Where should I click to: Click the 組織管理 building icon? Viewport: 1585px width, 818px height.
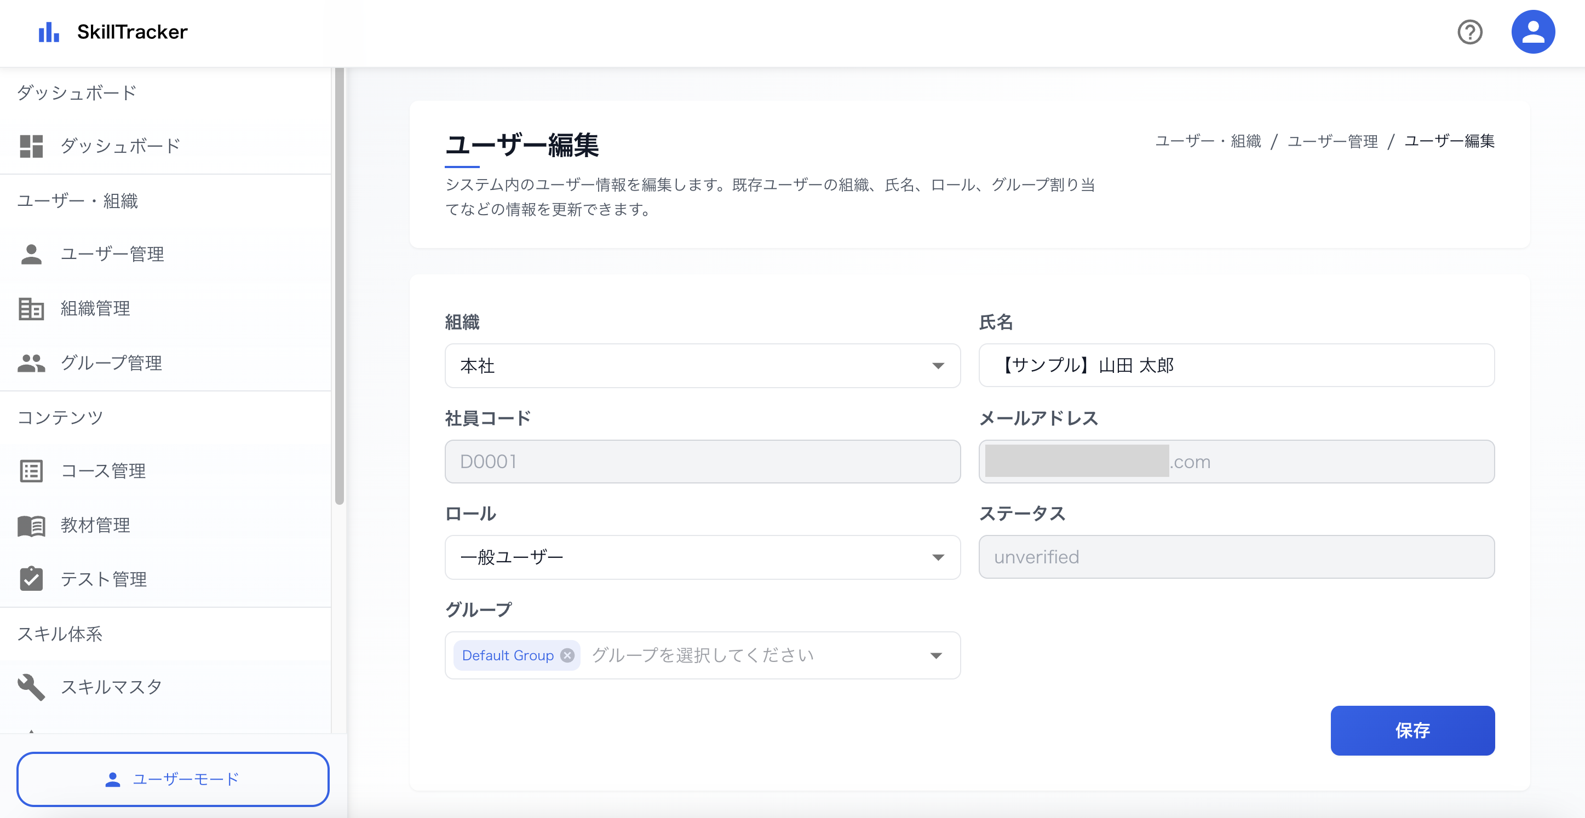click(x=31, y=309)
